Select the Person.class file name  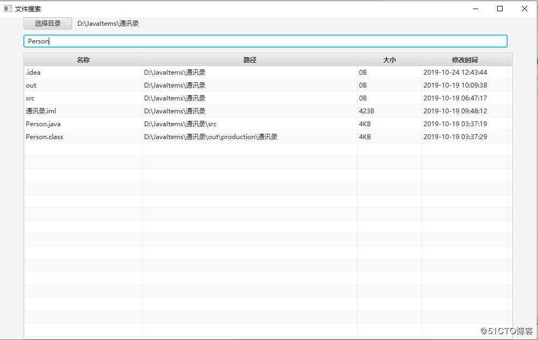tap(45, 137)
